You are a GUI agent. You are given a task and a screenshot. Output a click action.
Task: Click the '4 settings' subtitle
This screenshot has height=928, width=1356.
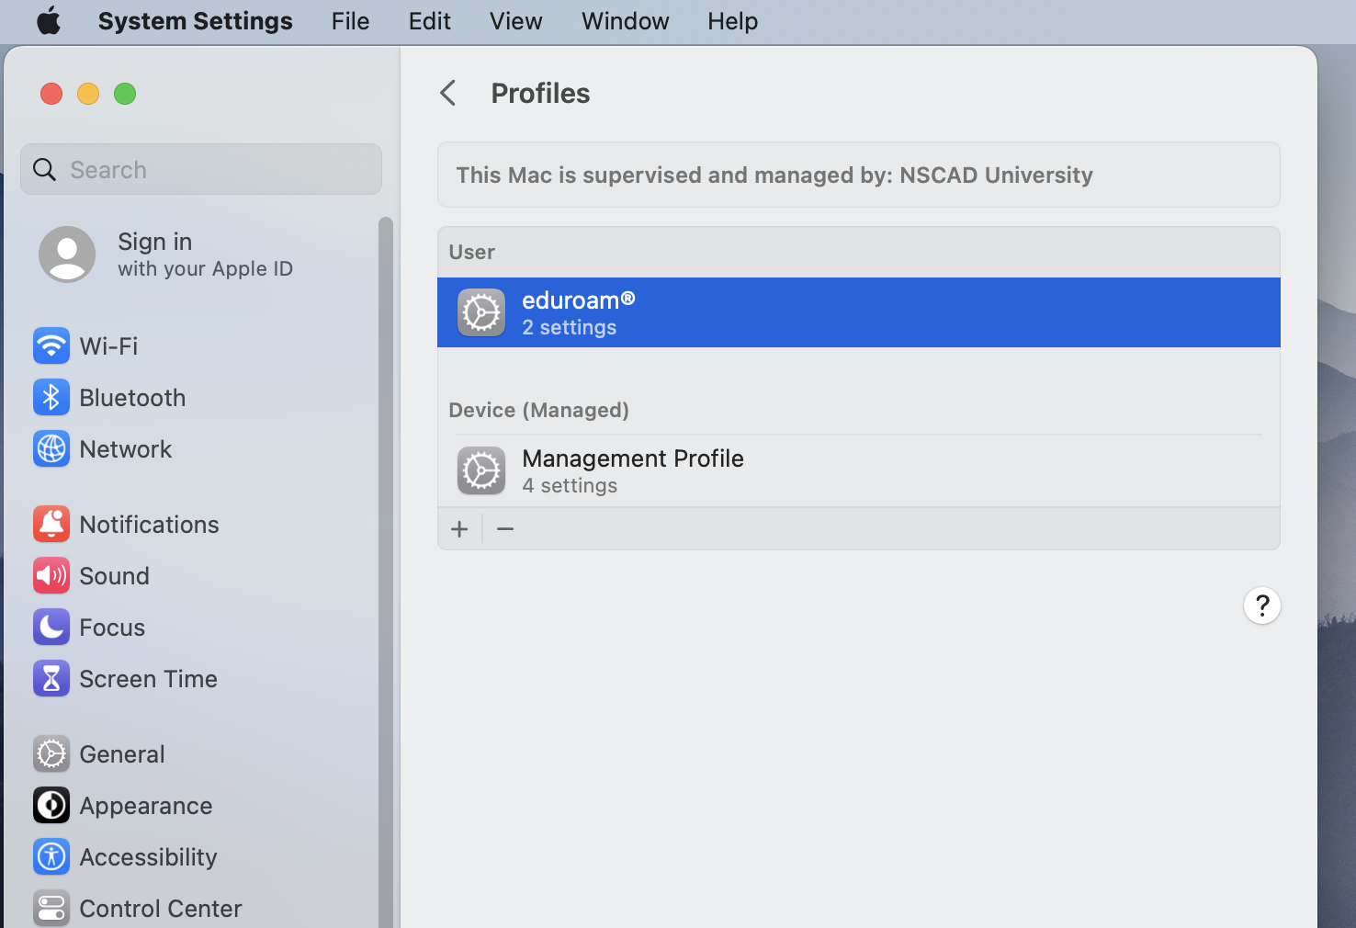point(570,485)
